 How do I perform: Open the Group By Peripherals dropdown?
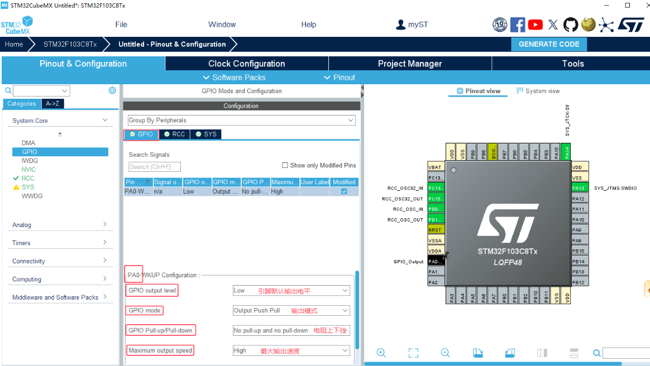(242, 120)
